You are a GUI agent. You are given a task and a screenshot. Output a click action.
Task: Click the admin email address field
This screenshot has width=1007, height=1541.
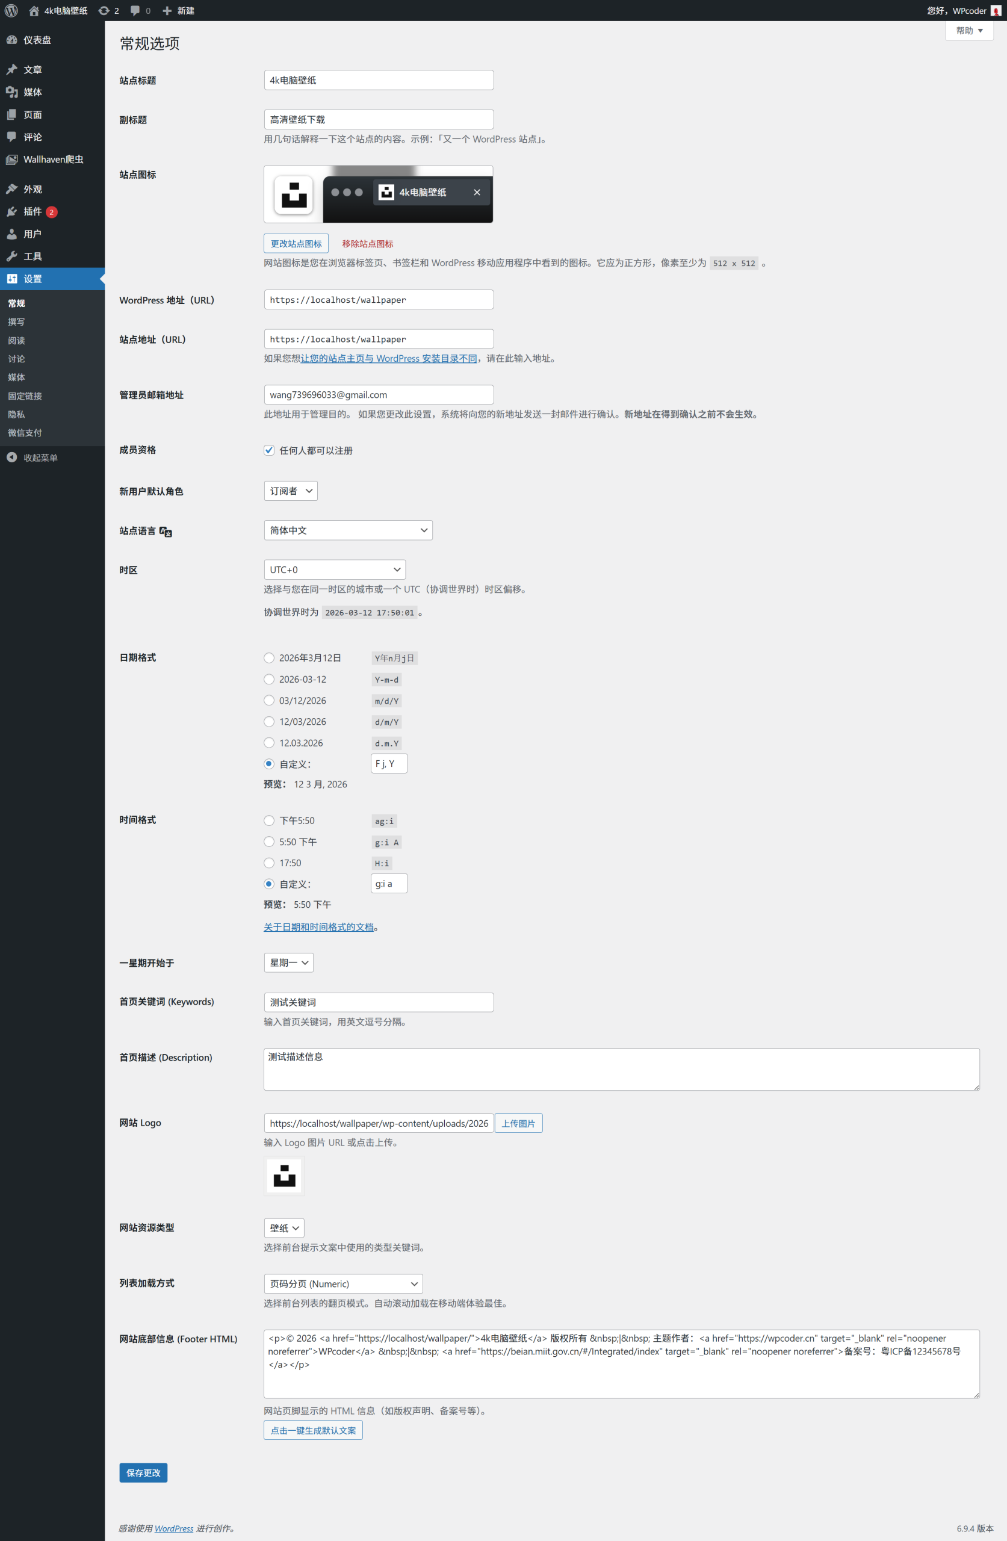(378, 394)
